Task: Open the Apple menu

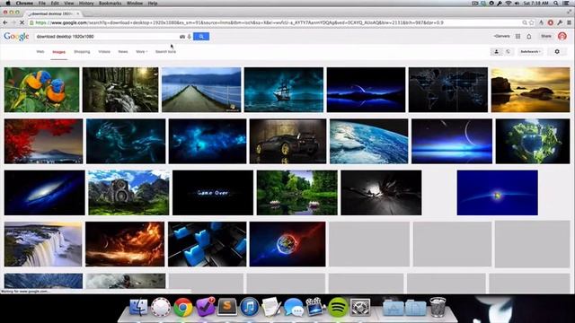Action: pos(8,3)
